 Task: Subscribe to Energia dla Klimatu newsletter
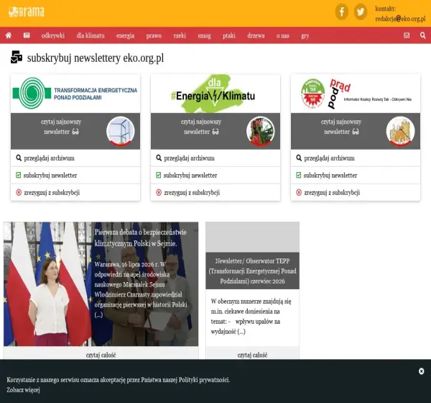coord(215,175)
